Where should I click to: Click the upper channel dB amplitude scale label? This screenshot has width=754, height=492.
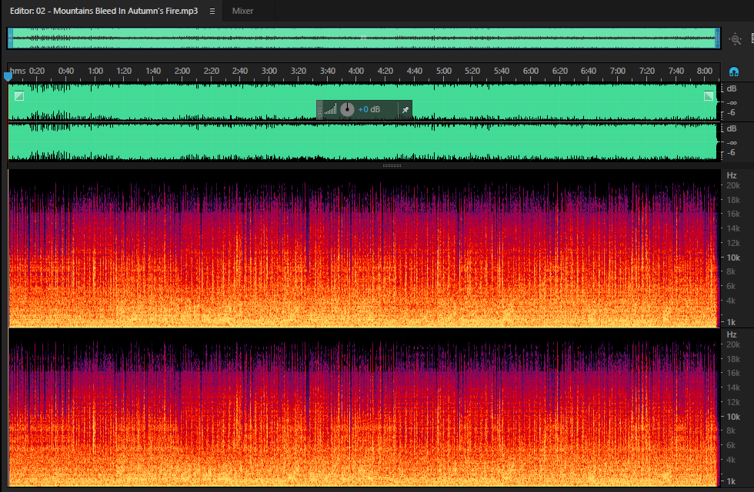(732, 89)
